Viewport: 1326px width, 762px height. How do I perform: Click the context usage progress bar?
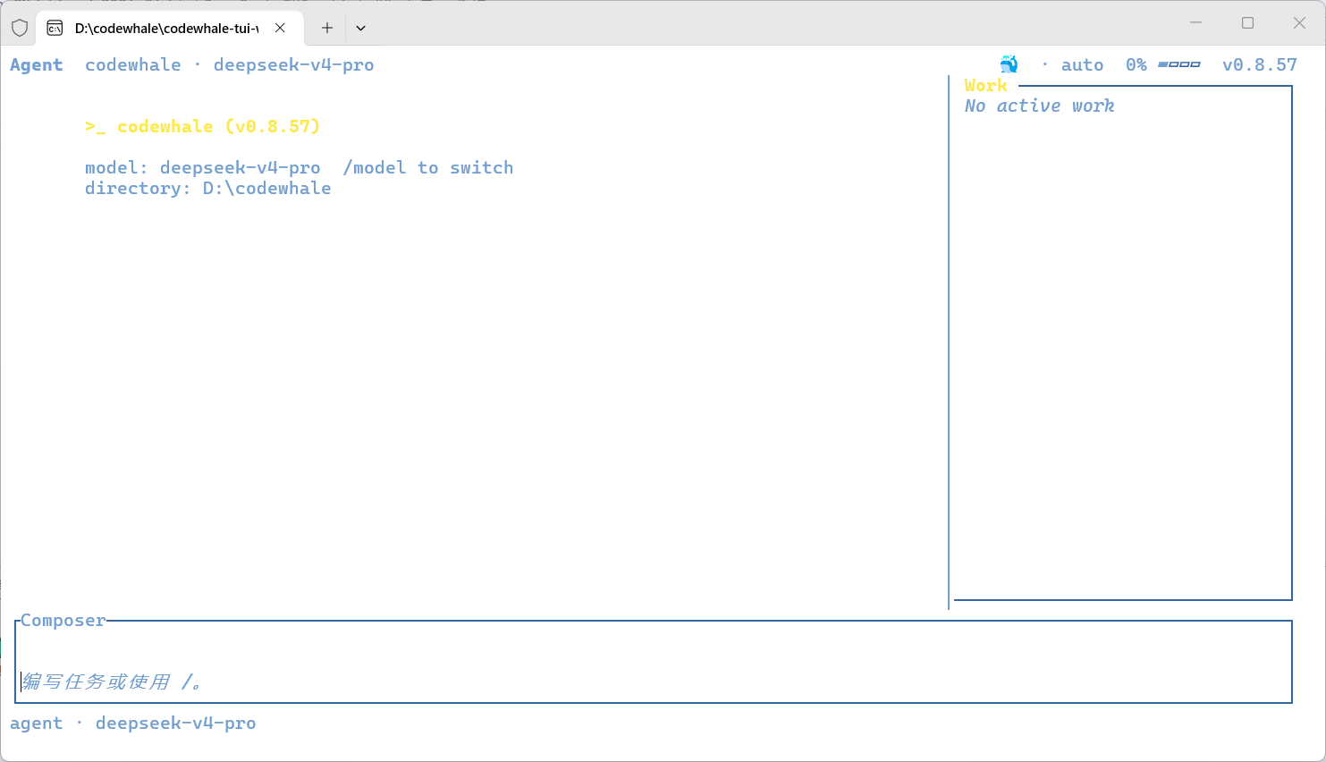pyautogui.click(x=1178, y=64)
